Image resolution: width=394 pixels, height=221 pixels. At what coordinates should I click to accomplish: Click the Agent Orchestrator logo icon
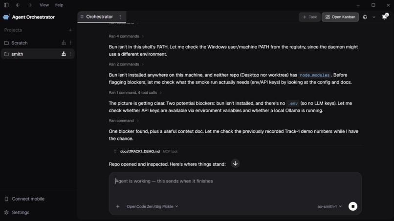coord(6,17)
